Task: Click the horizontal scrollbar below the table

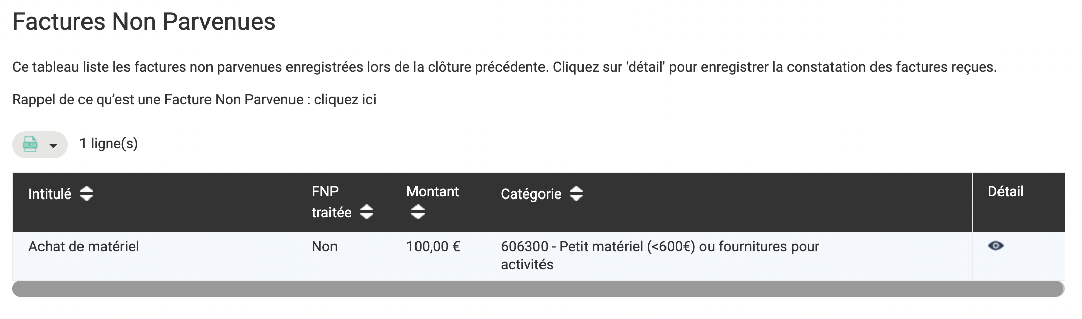Action: (538, 289)
